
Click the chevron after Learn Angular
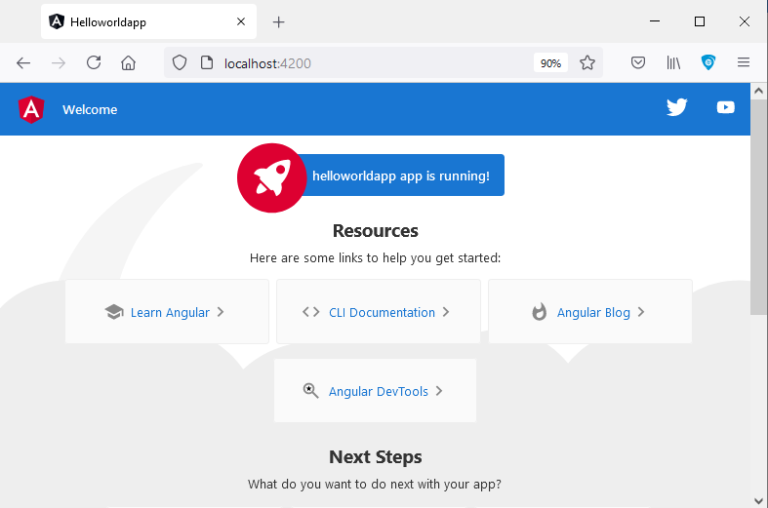click(x=221, y=312)
